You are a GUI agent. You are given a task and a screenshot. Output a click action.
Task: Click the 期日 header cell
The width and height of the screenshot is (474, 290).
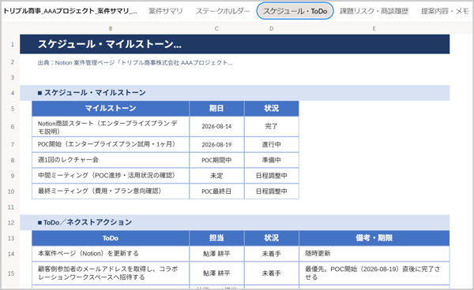point(216,109)
